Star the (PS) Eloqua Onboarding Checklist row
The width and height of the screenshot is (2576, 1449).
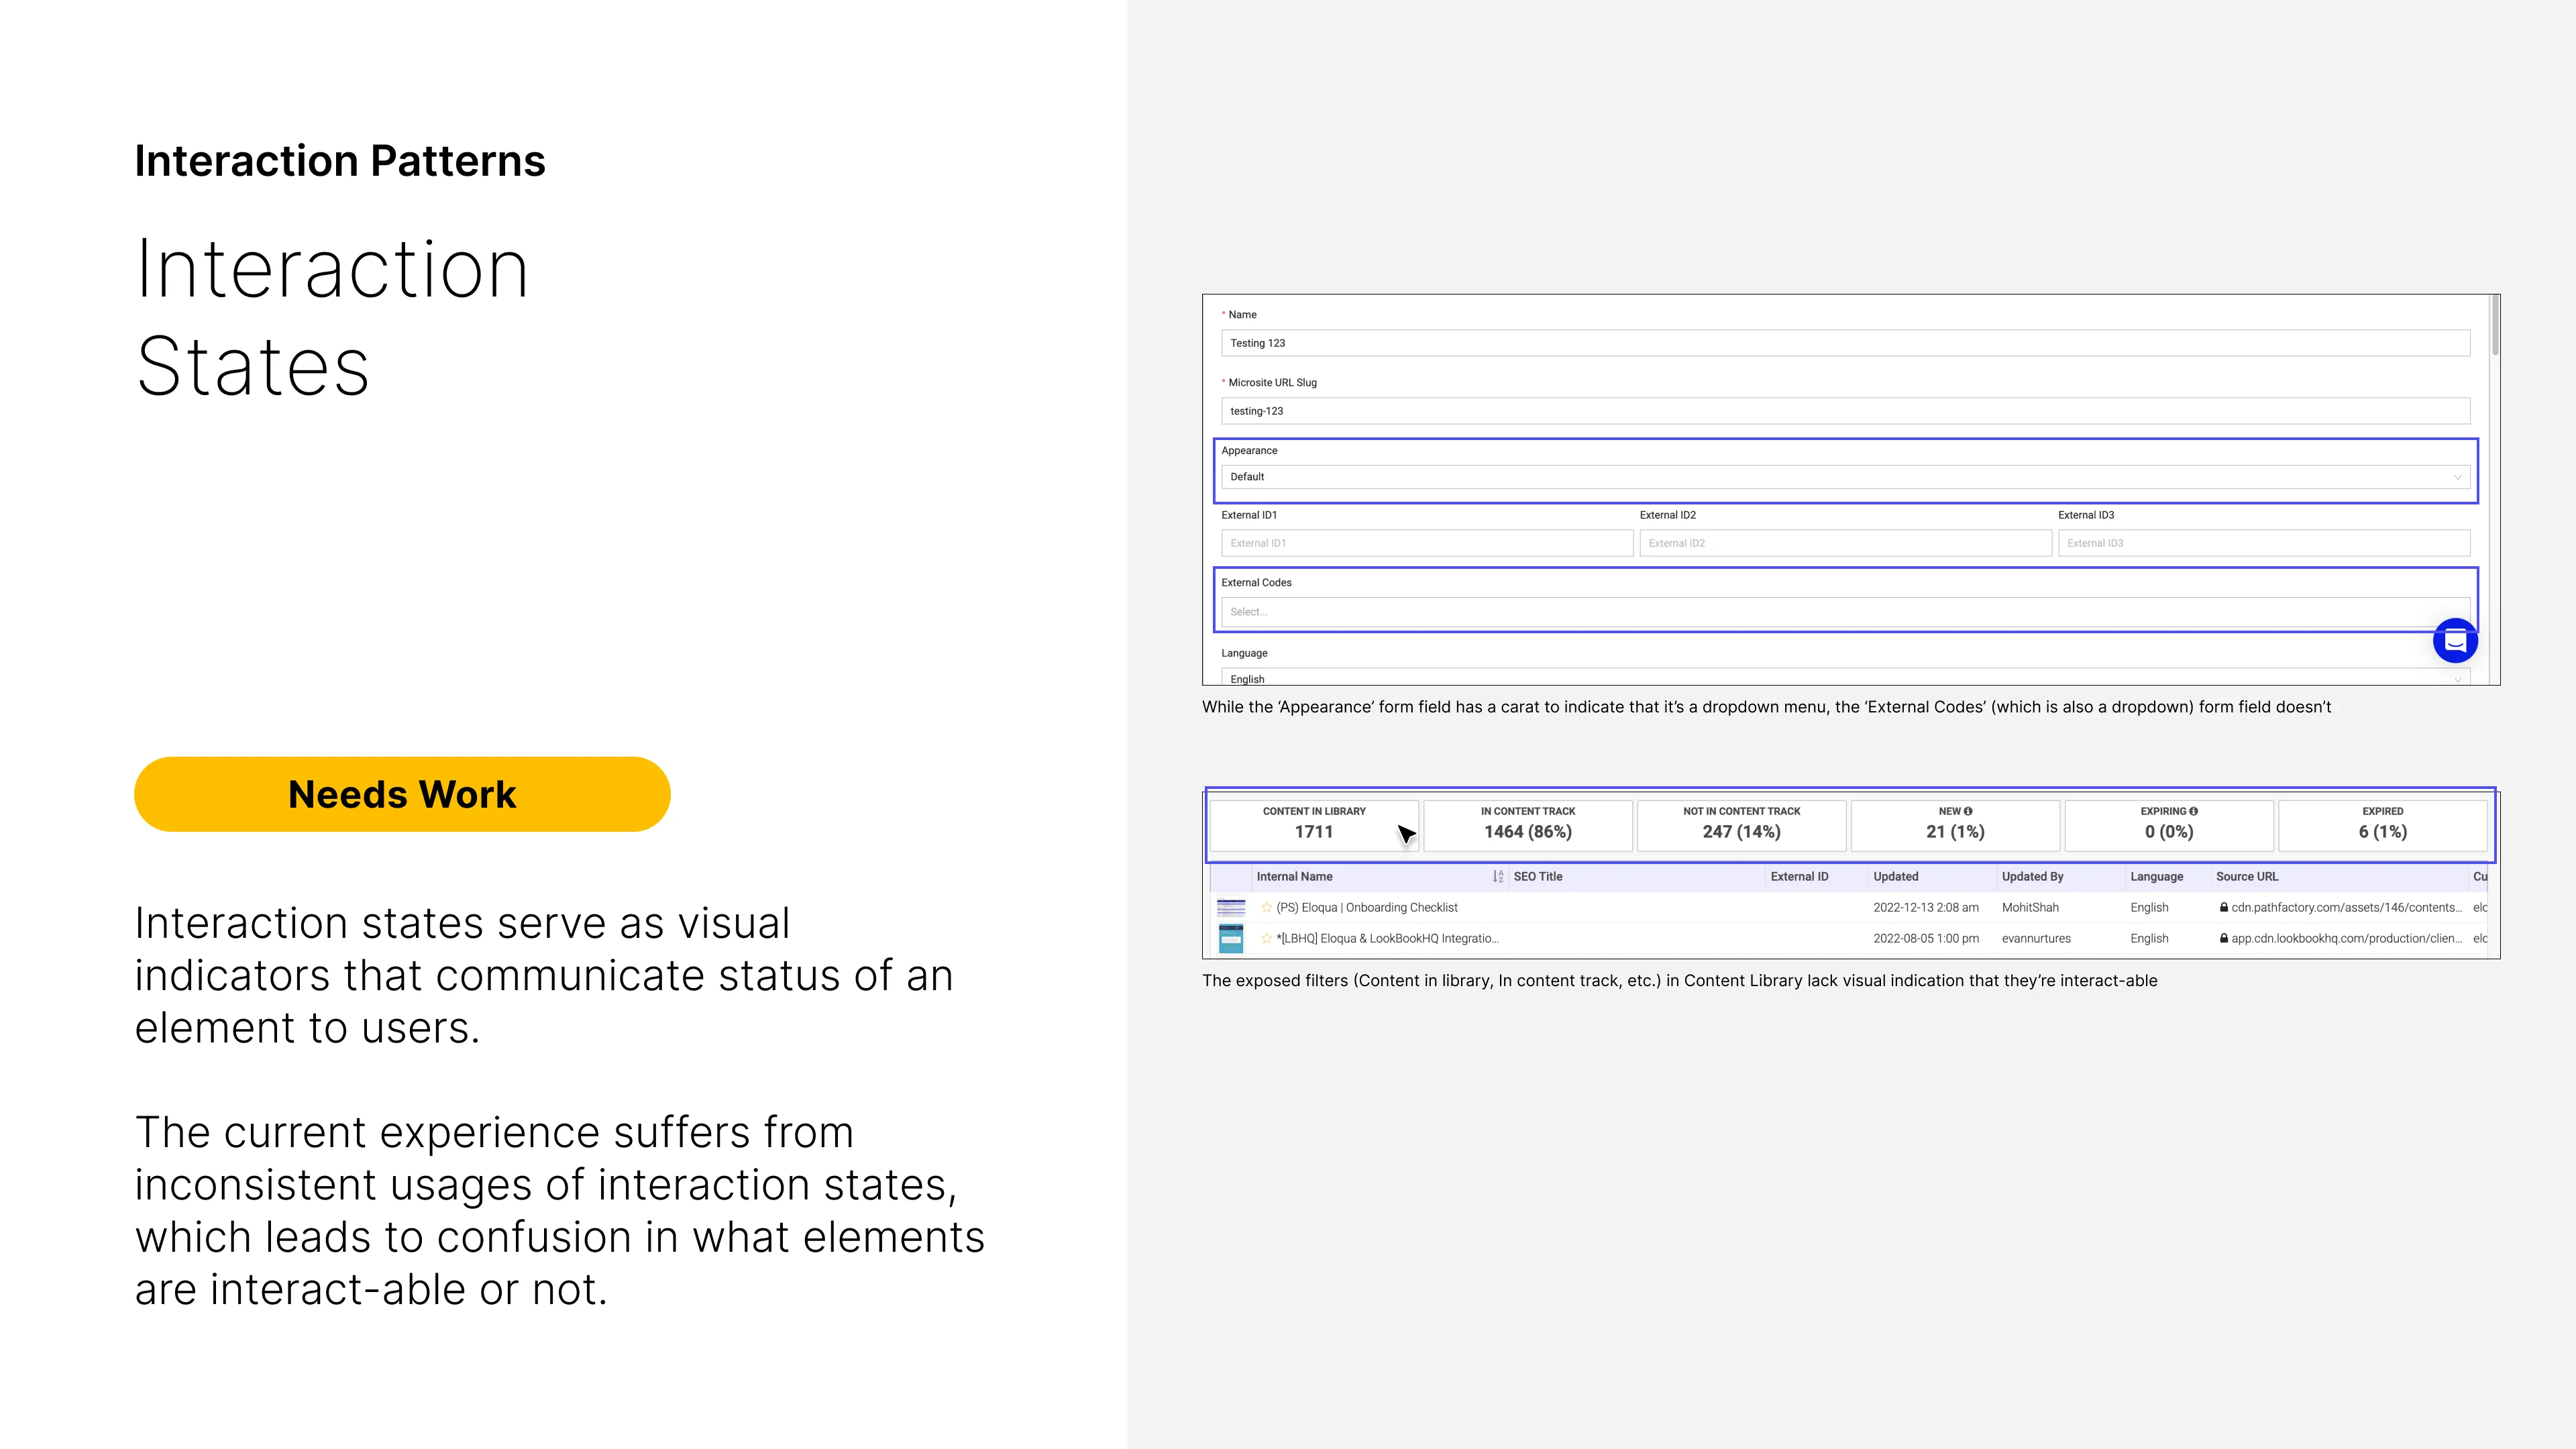1266,908
